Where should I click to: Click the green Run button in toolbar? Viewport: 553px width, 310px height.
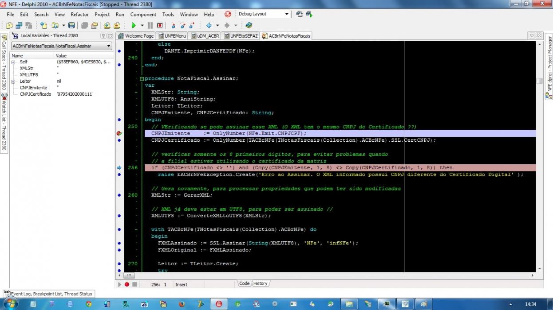(x=133, y=26)
